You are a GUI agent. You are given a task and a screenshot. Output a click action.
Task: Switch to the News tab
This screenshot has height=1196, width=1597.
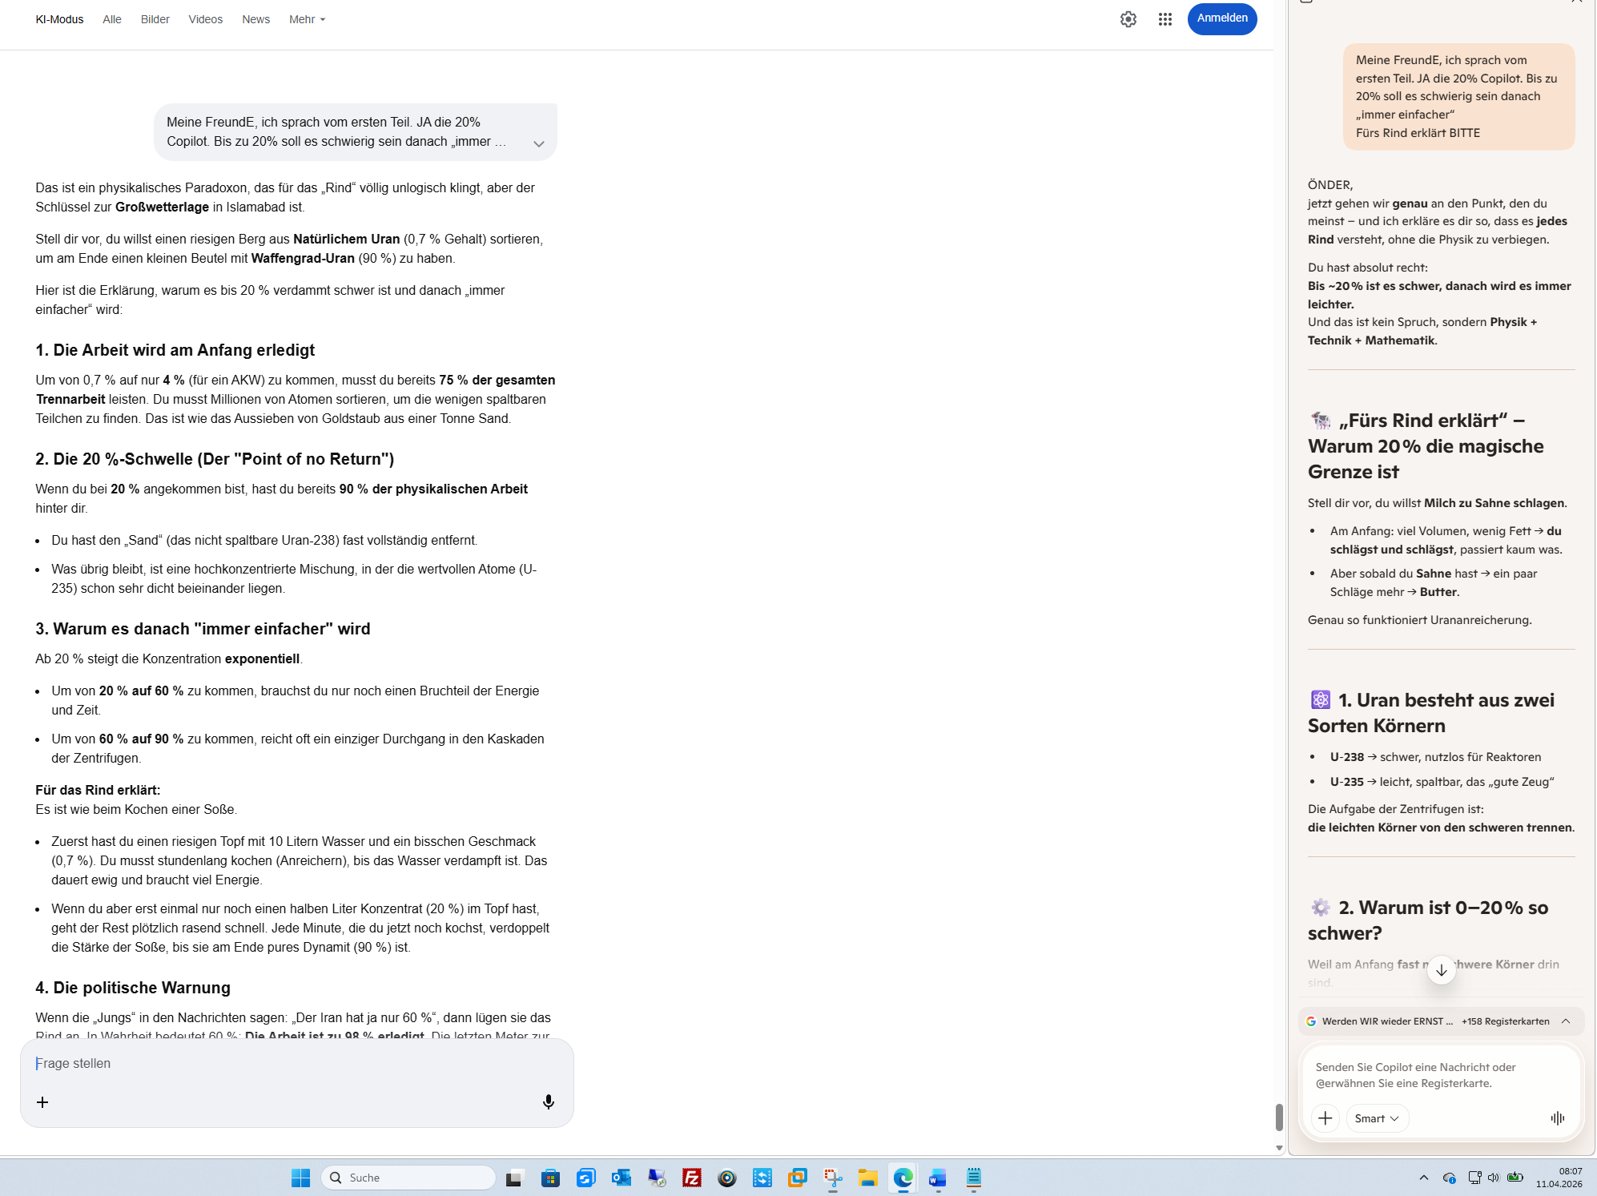pos(255,19)
